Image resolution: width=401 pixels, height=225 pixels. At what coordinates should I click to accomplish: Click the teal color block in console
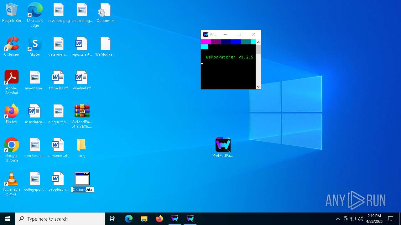coord(246,42)
